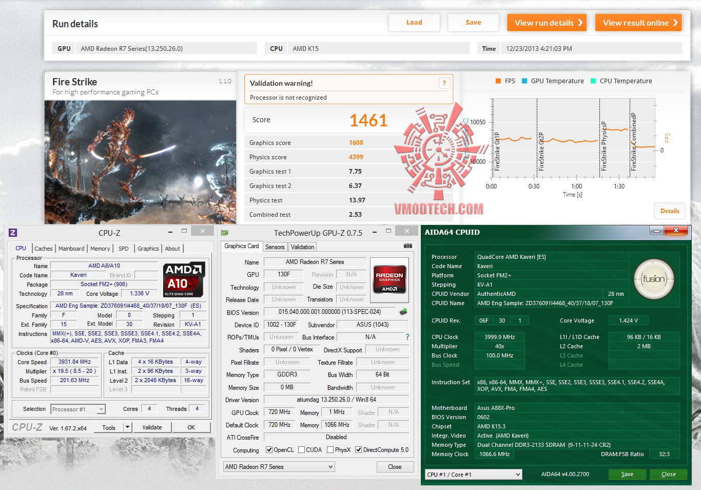Click the CPU Clock value 3999.9 MHz in AIDA64
701x490 pixels.
point(499,337)
